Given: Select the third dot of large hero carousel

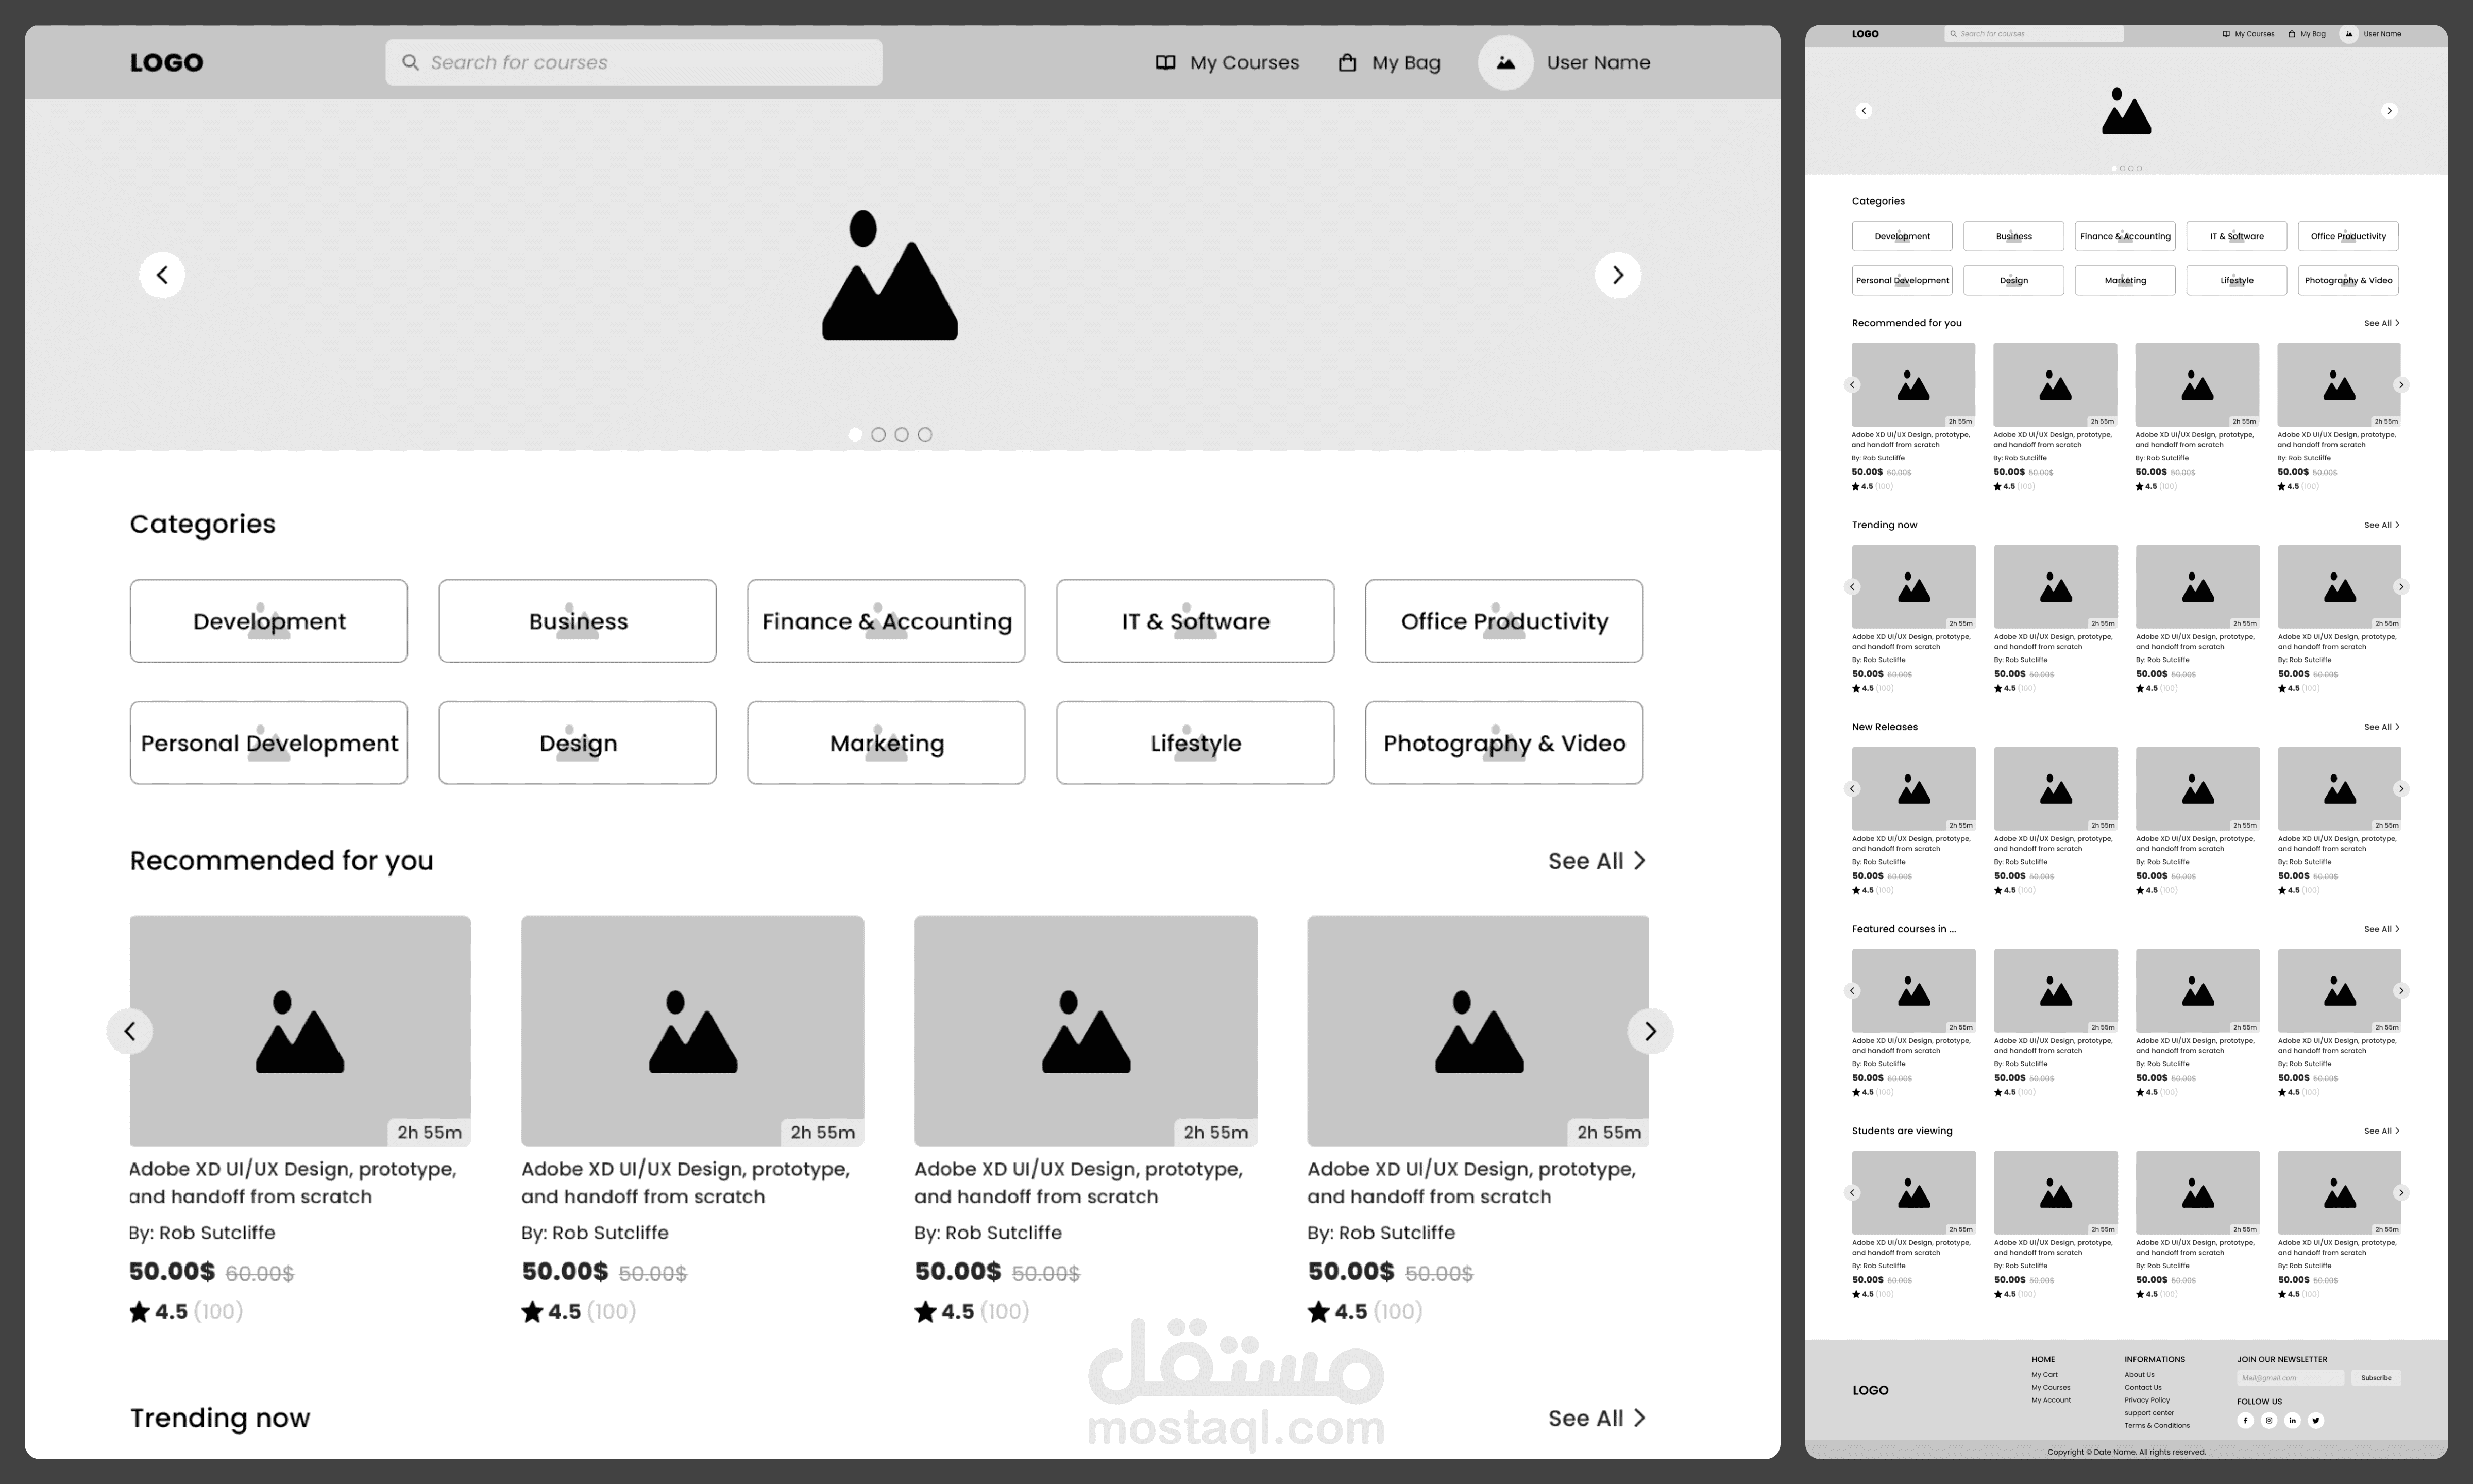Looking at the screenshot, I should 902,434.
